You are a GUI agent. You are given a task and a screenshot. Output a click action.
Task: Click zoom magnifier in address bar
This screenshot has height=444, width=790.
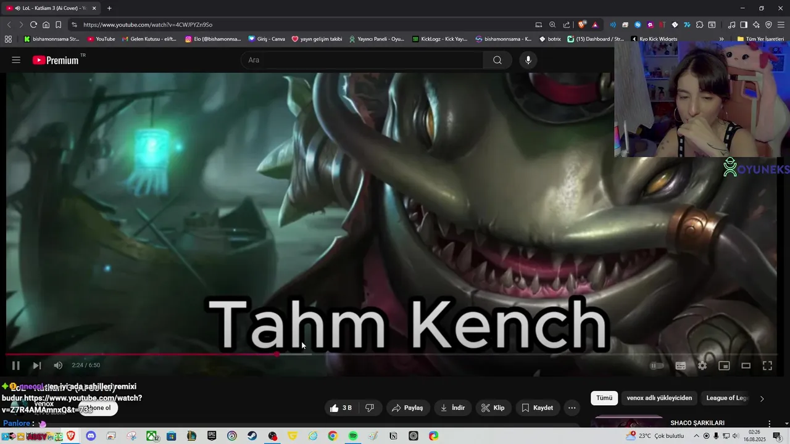pos(552,25)
